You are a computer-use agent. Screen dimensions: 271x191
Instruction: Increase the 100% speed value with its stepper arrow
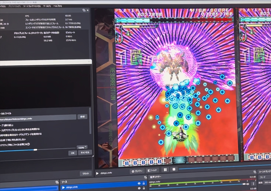pyautogui.click(x=86, y=146)
